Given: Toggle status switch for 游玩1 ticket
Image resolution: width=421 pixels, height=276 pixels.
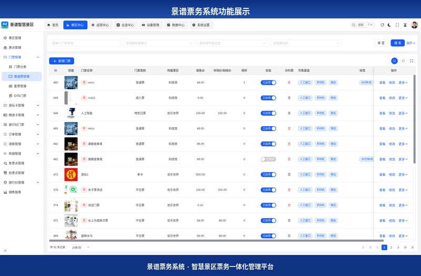Looking at the screenshot, I should pos(268,175).
